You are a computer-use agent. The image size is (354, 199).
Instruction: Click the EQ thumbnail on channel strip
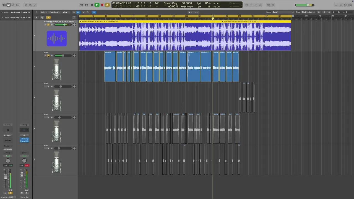[x=8, y=130]
